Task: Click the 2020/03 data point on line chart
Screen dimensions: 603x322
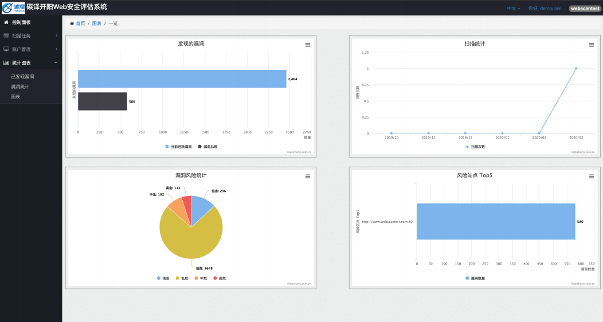Action: [x=575, y=68]
